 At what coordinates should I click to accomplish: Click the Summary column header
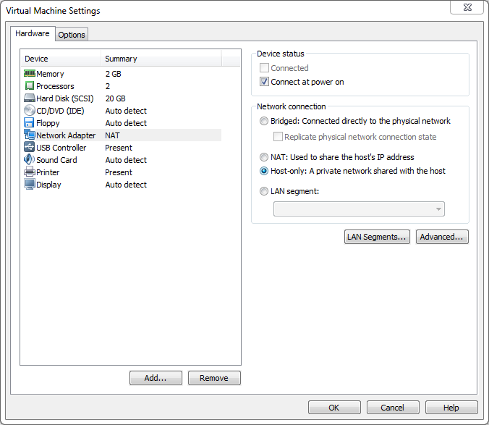point(160,59)
